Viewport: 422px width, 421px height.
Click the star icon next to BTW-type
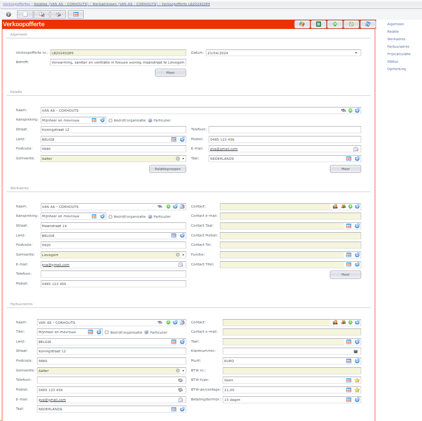[x=357, y=380]
